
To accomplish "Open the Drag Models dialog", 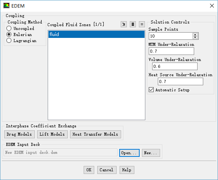I will [19, 134].
